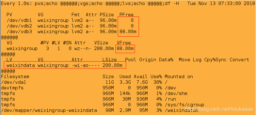Image resolution: width=256 pixels, height=115 pixels.
Task: Click the 'Move' column header
Action: point(184,60)
